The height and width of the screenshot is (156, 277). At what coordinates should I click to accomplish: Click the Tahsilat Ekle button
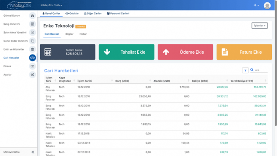tap(127, 52)
